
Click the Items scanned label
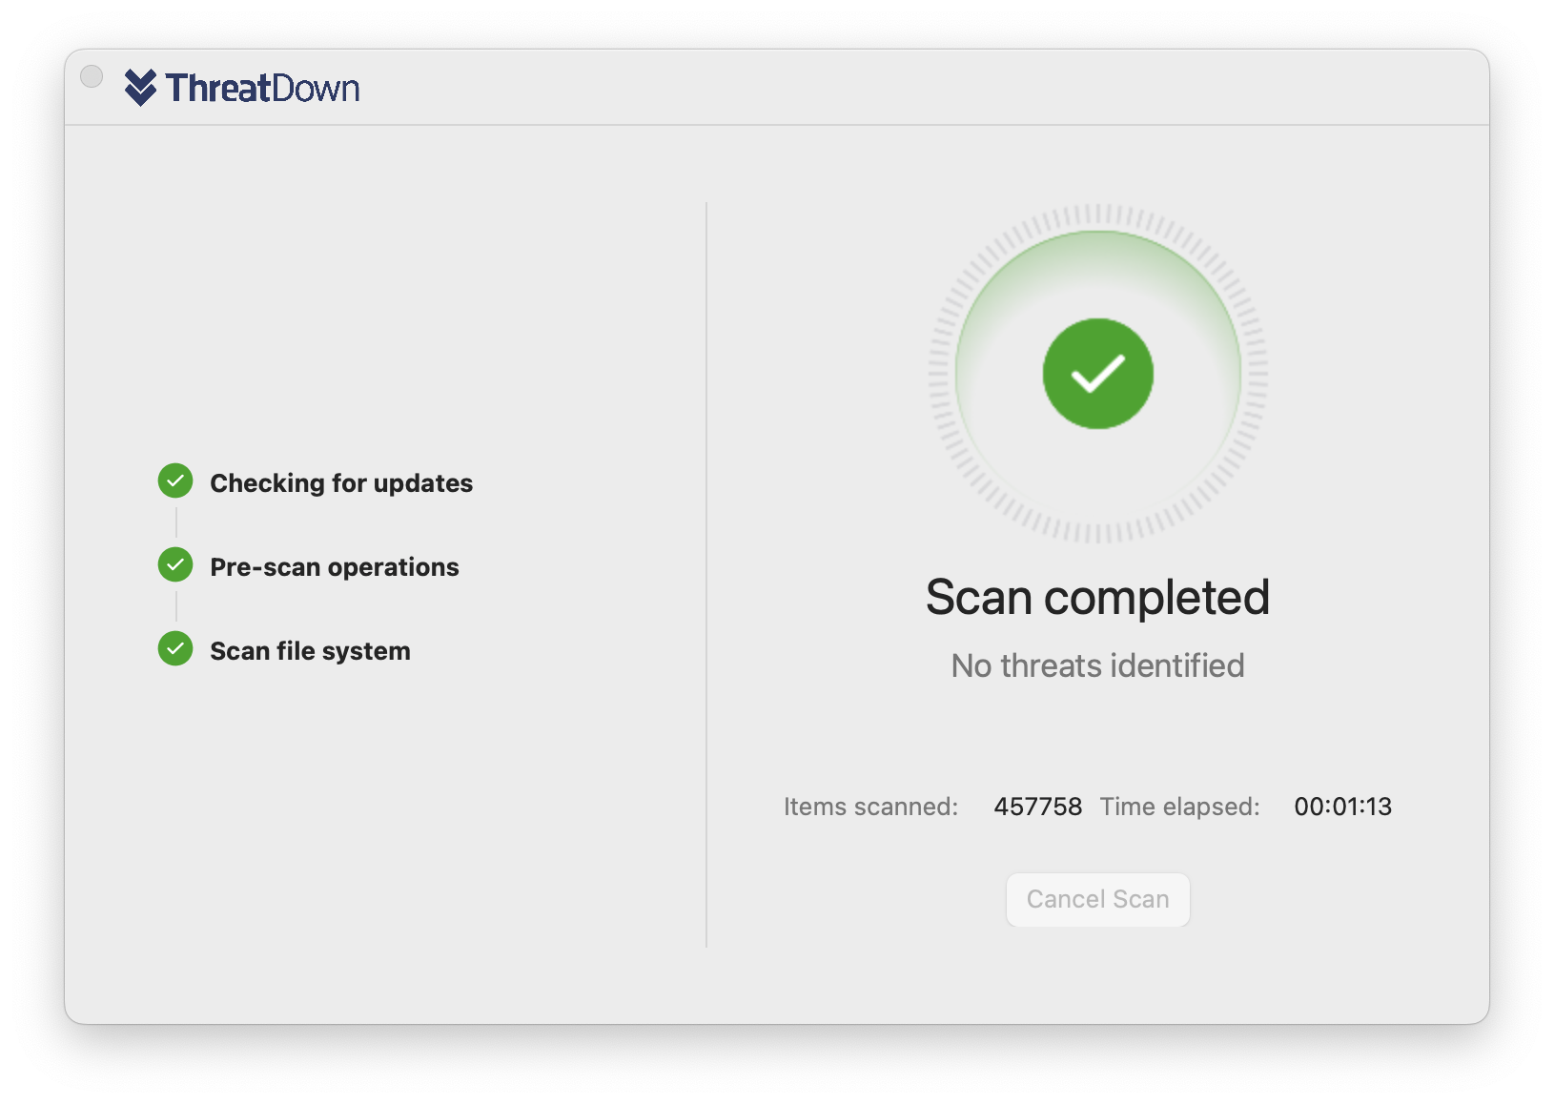[x=870, y=807]
